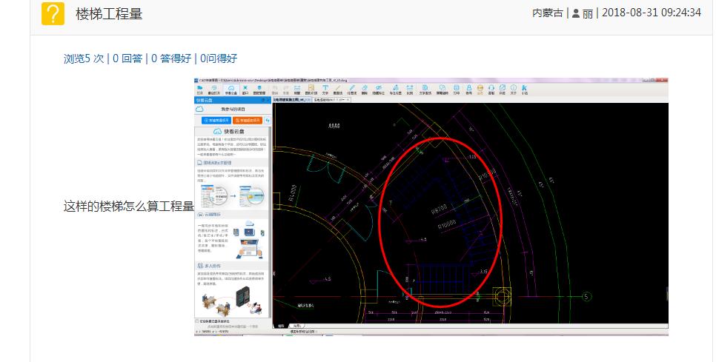Screen dimensions: 716x362
Task: Click the yellow question mark icon
Action: click(53, 13)
